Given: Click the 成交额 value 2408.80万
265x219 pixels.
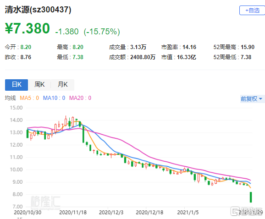Looking at the screenshot, I should click(x=143, y=57).
